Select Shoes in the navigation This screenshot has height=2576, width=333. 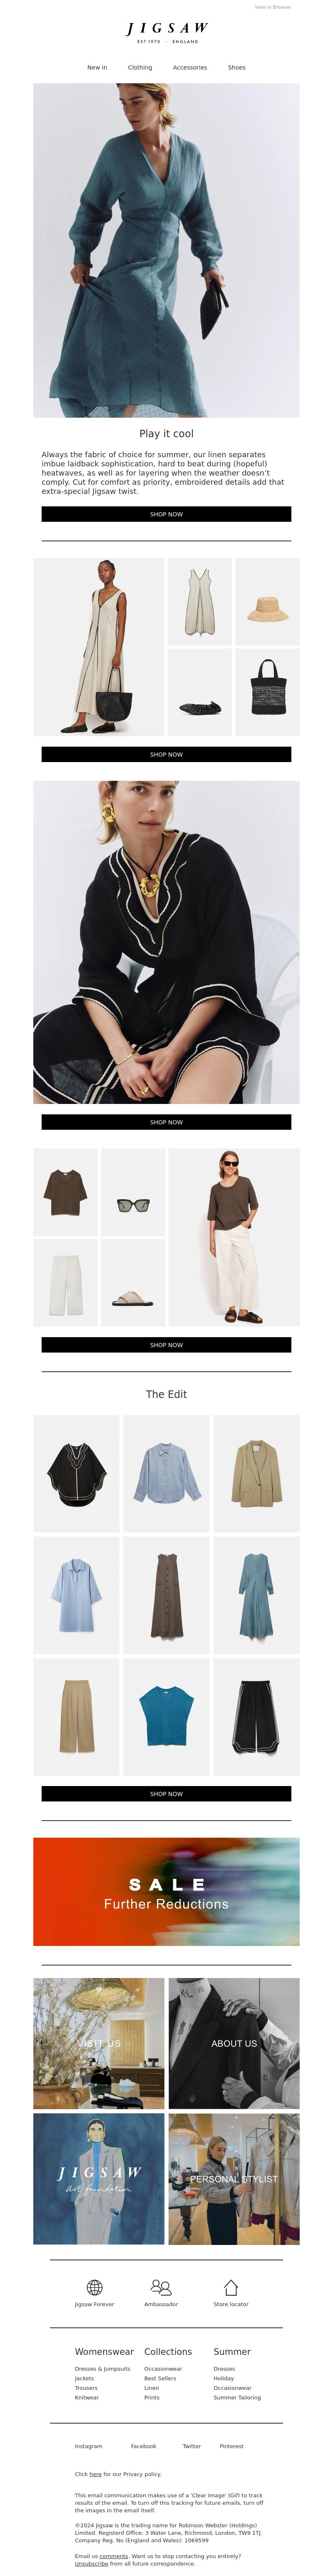(237, 68)
